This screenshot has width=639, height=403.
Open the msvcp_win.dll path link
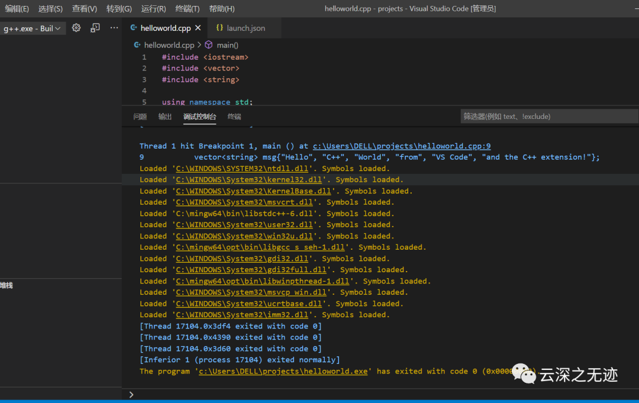tap(251, 292)
